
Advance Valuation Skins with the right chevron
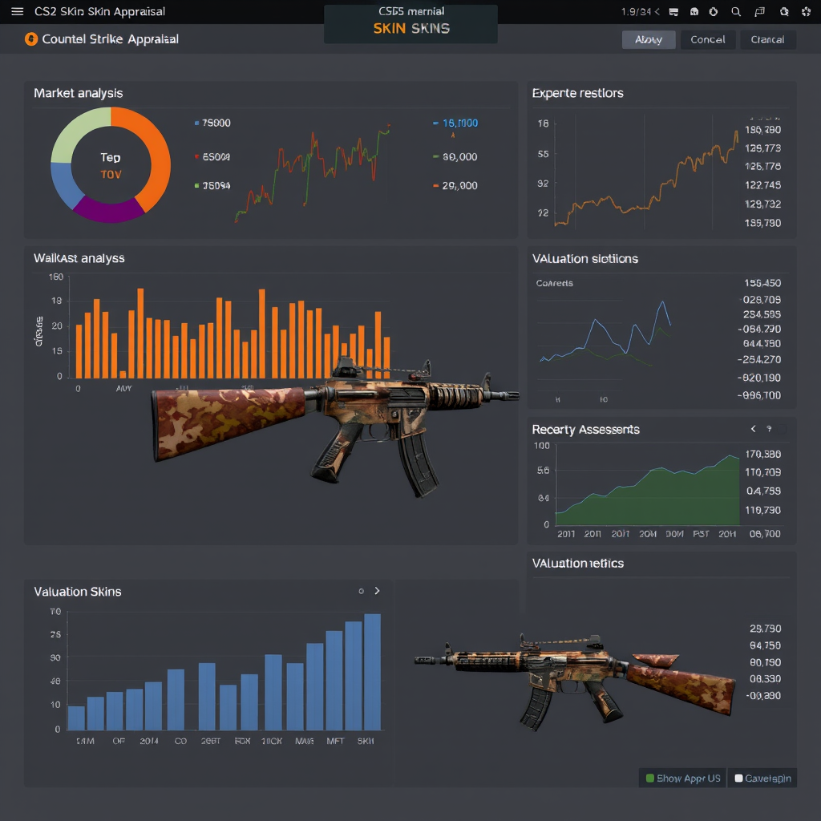point(377,591)
